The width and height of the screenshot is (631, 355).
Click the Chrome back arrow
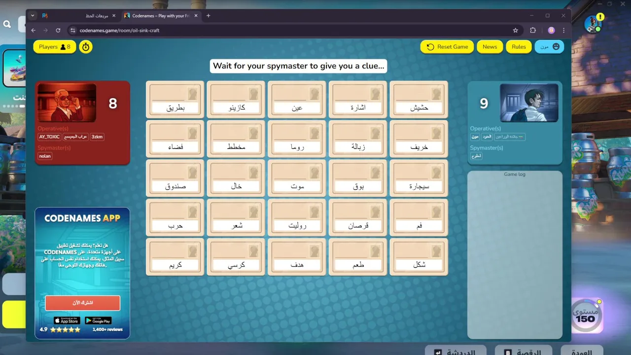[34, 30]
